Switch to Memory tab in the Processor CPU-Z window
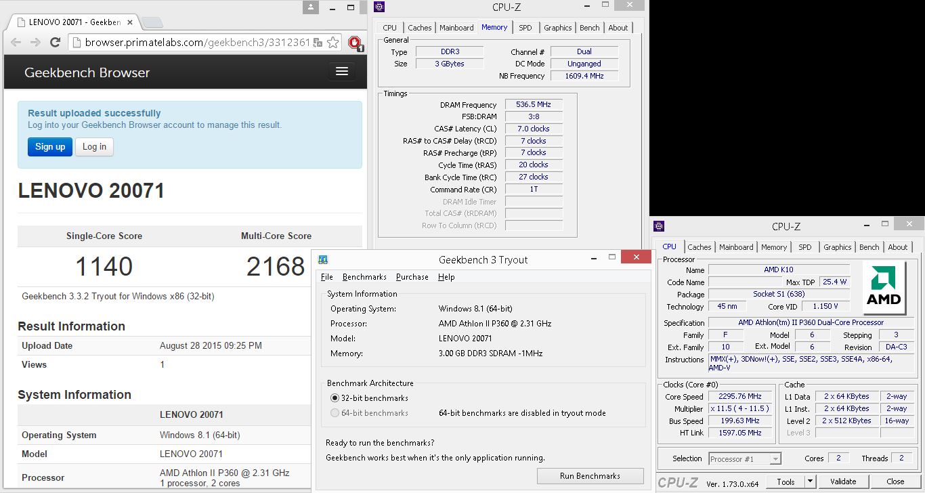 pos(774,247)
